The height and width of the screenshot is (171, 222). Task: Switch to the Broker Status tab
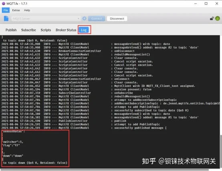66,30
